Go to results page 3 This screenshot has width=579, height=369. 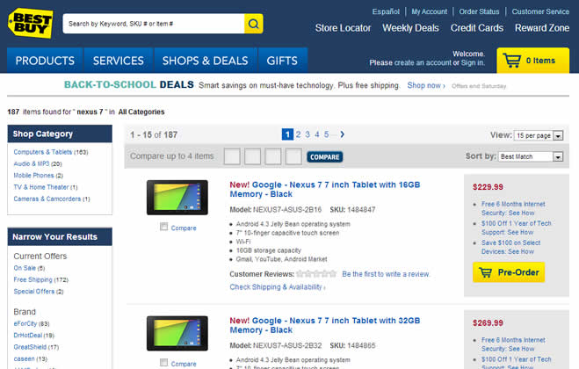pos(308,134)
